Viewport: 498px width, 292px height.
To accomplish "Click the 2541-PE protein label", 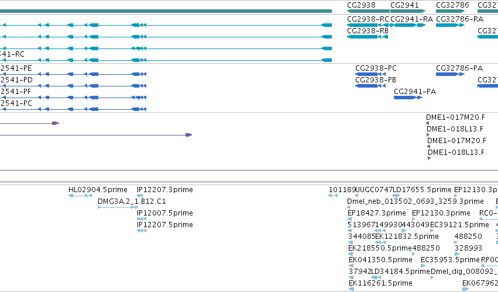I will tap(16, 68).
